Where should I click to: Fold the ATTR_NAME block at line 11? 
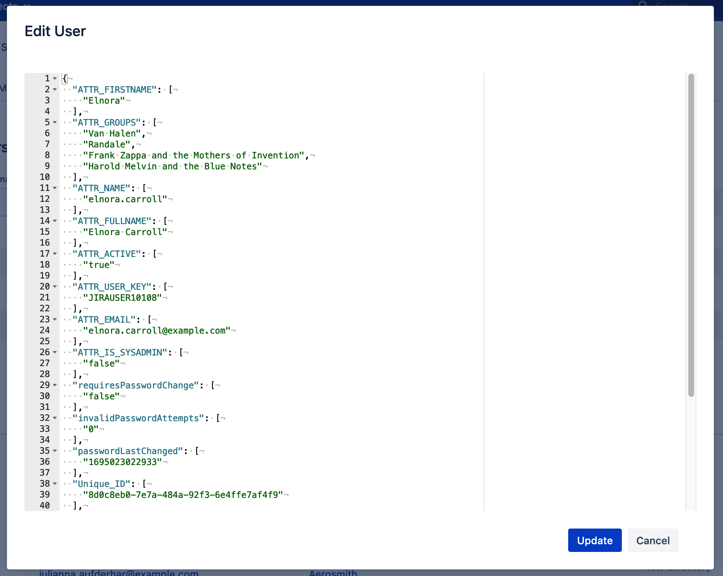[55, 188]
